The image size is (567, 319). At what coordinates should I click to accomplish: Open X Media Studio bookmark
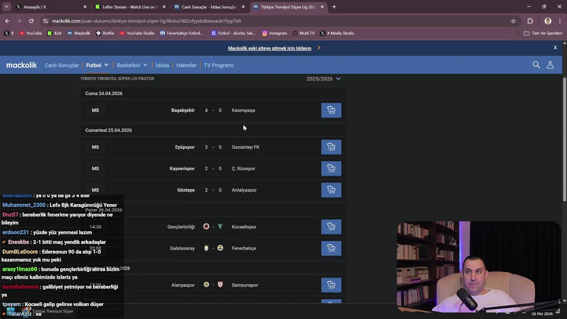(x=337, y=33)
